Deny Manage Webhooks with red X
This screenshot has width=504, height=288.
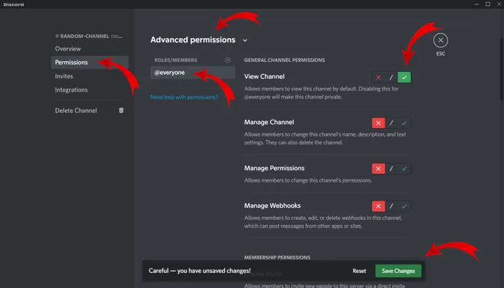pyautogui.click(x=378, y=206)
